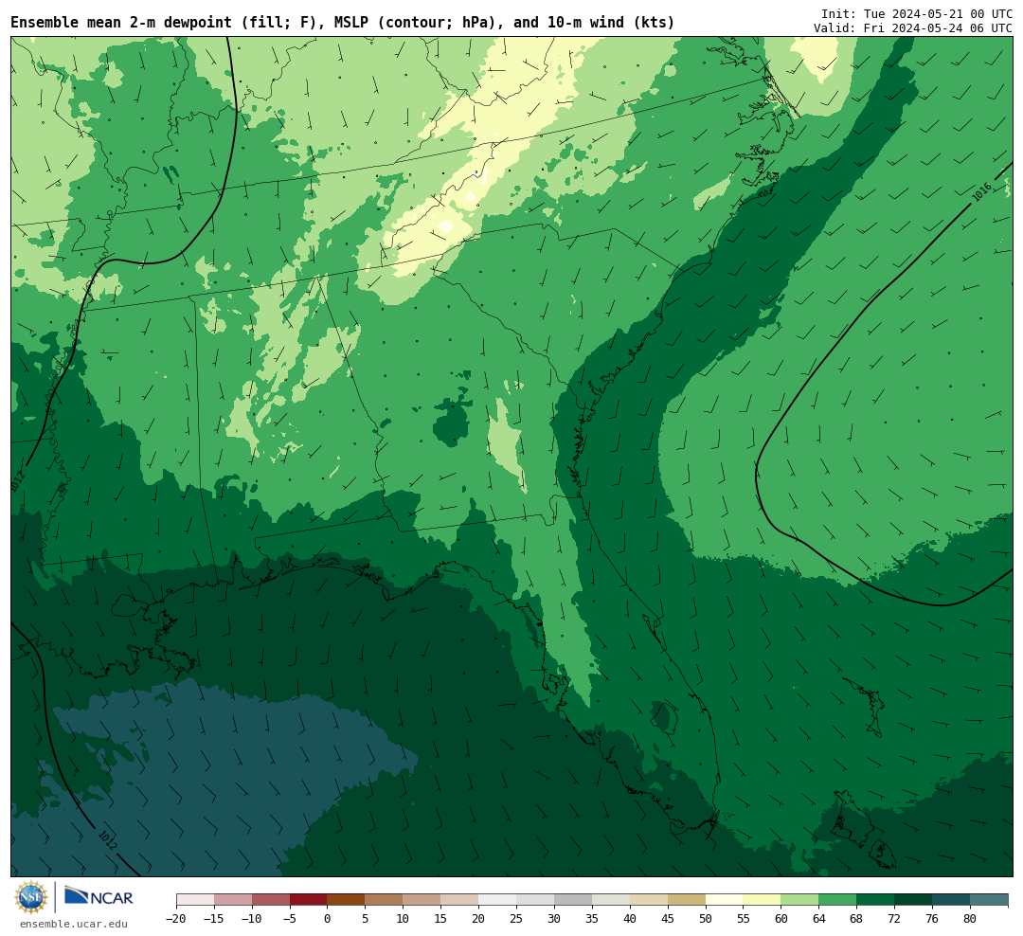Click the '40' colorbar tick label
The image size is (1023, 936).
pos(630,919)
